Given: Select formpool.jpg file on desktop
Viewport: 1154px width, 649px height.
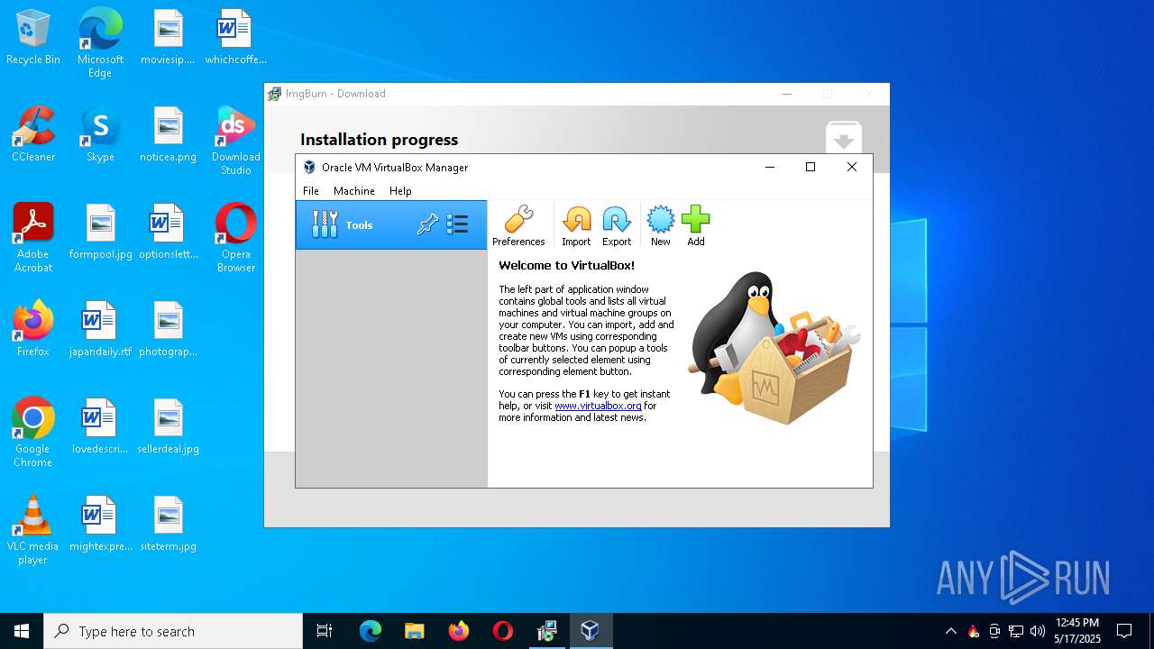Looking at the screenshot, I should click(x=100, y=233).
